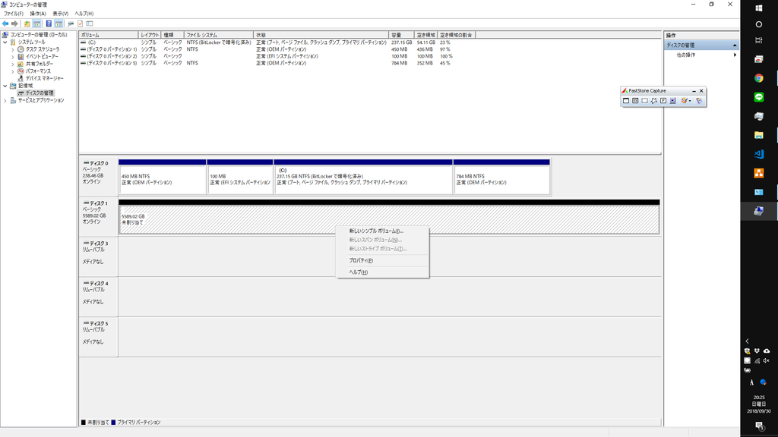This screenshot has height=437, width=778.
Task: Open the 表示(V) menu
Action: point(61,14)
